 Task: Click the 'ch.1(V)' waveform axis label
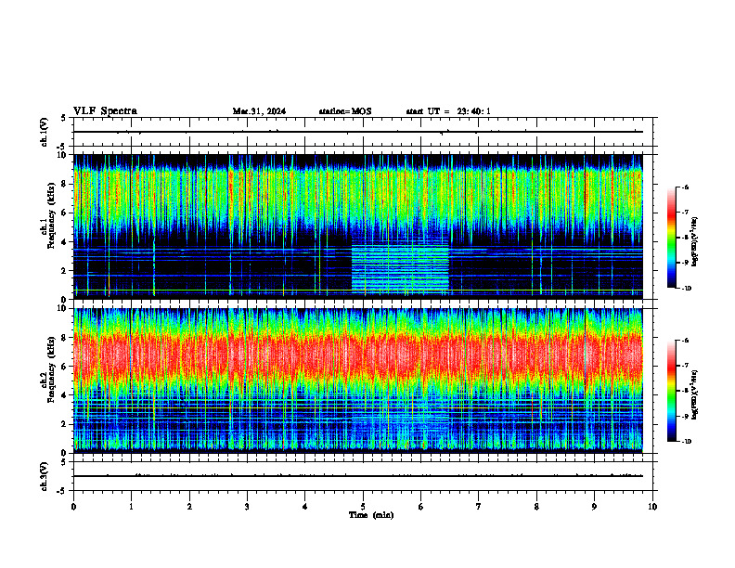point(44,132)
